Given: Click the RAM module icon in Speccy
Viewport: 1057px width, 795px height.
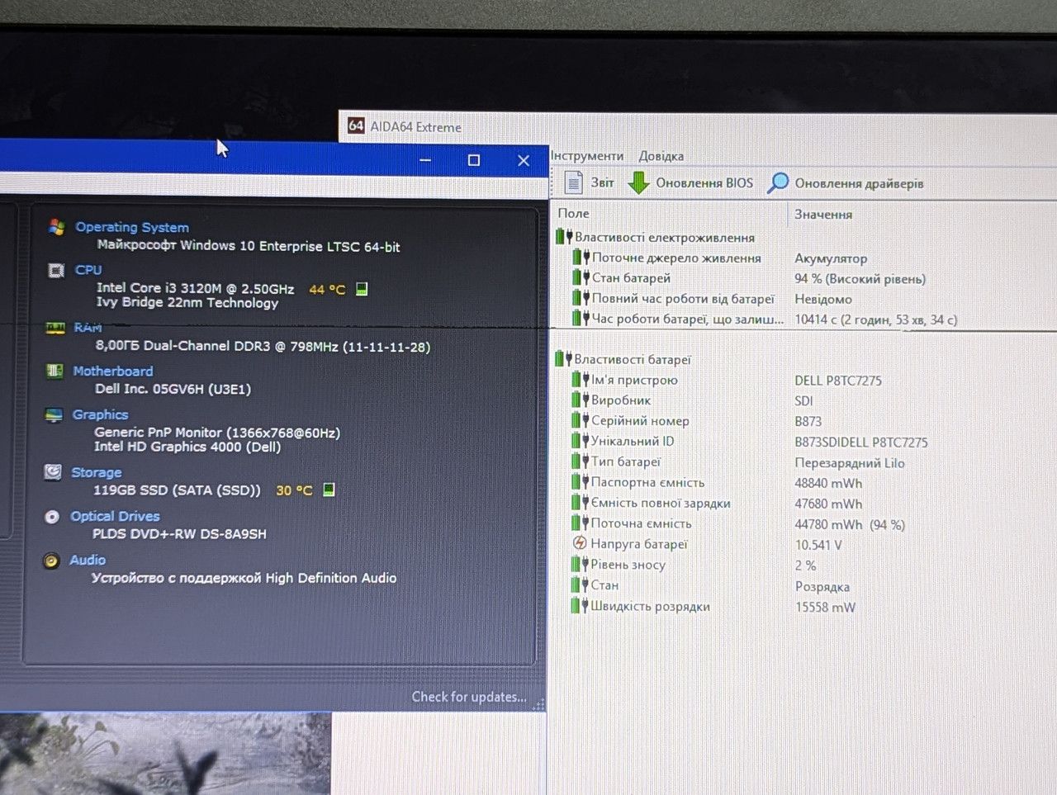Looking at the screenshot, I should pyautogui.click(x=55, y=328).
